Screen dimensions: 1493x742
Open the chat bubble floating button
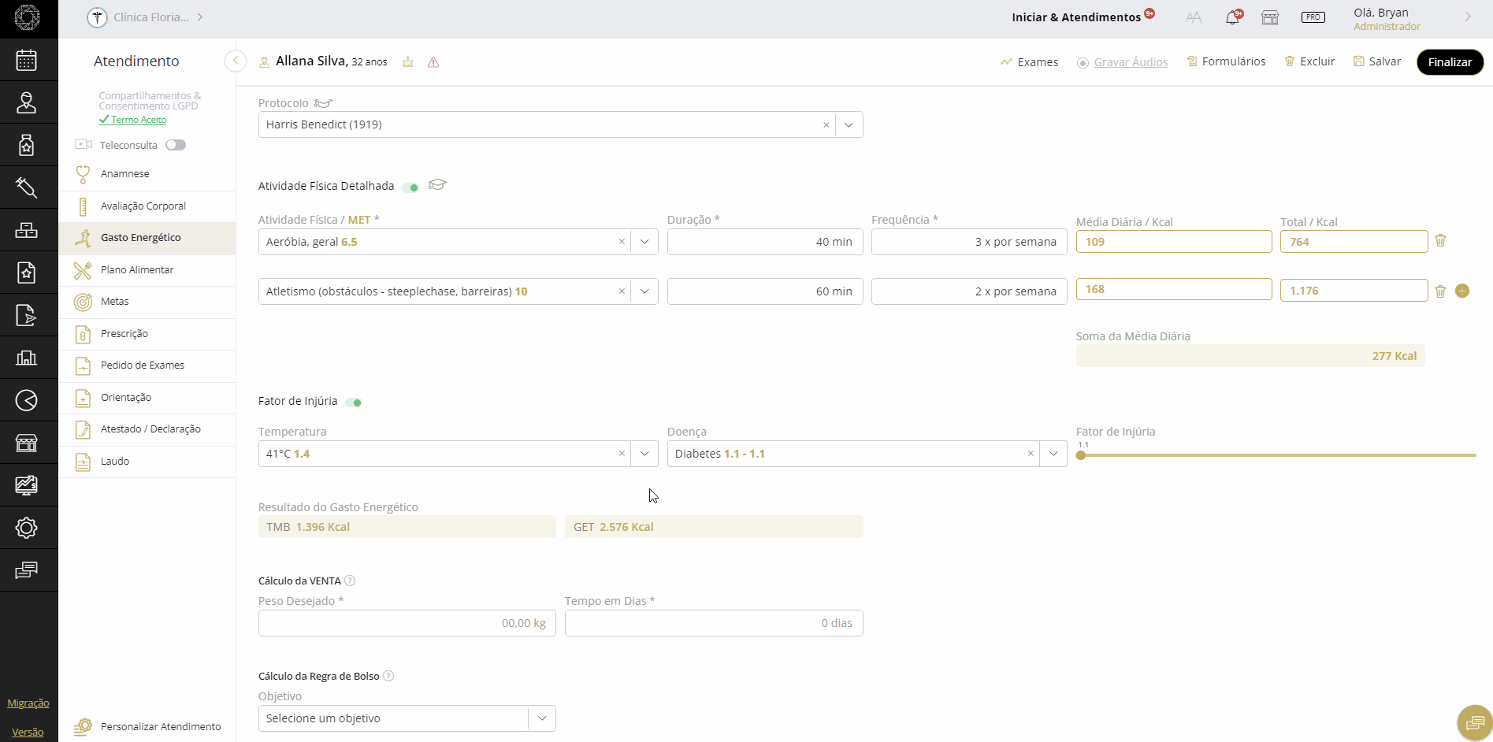coord(1474,722)
